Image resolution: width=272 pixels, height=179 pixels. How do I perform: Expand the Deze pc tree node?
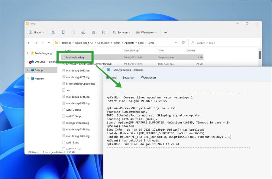28,70
